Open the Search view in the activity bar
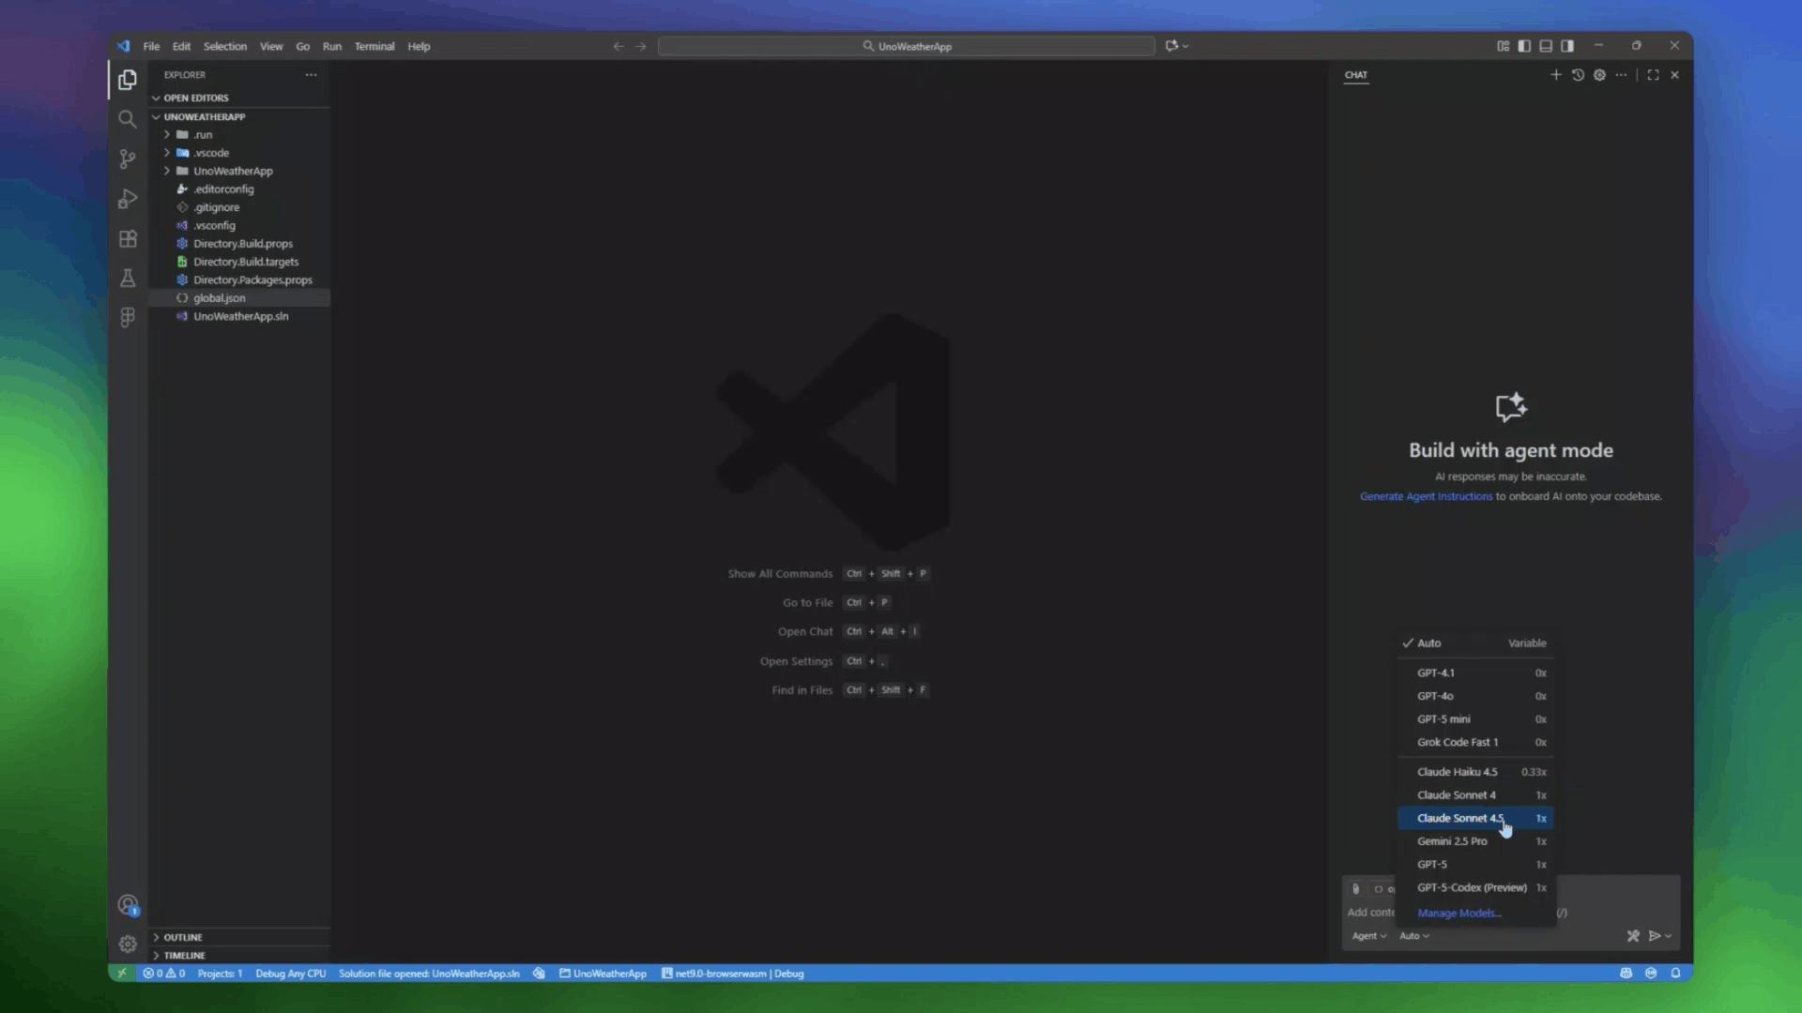 [x=128, y=119]
